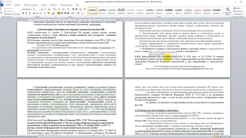Click Заменить in editing group
This screenshot has height=138, width=246.
pyautogui.click(x=238, y=11)
